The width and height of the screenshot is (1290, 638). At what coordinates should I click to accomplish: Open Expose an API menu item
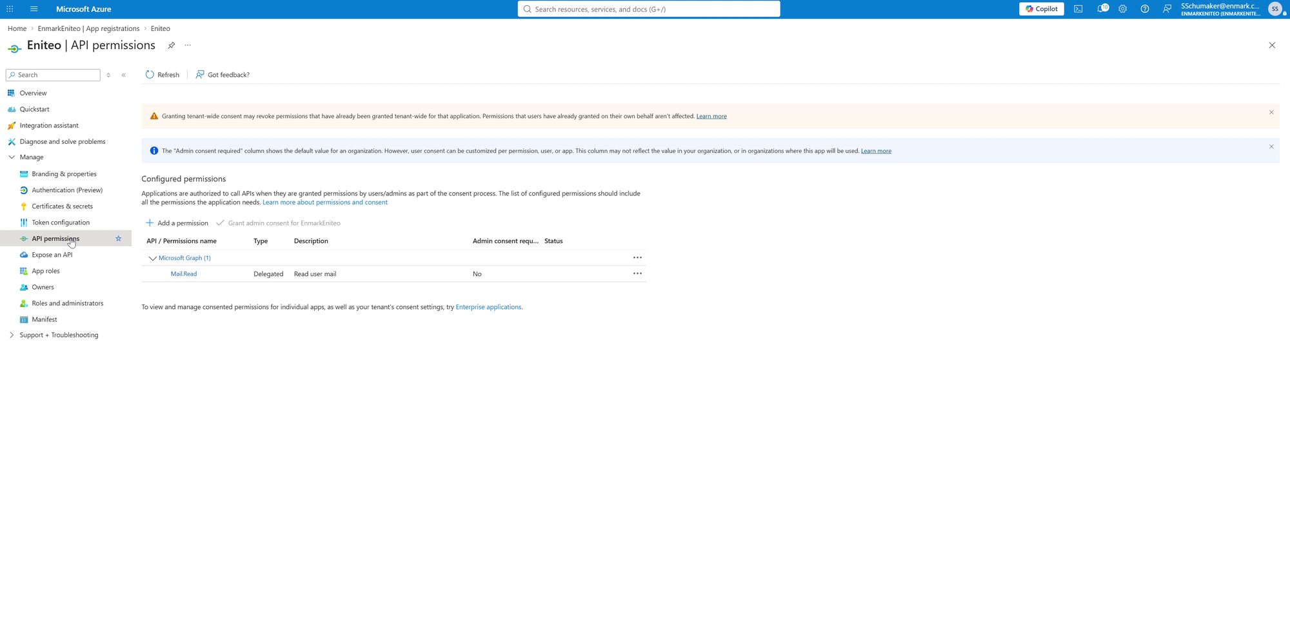pos(52,255)
